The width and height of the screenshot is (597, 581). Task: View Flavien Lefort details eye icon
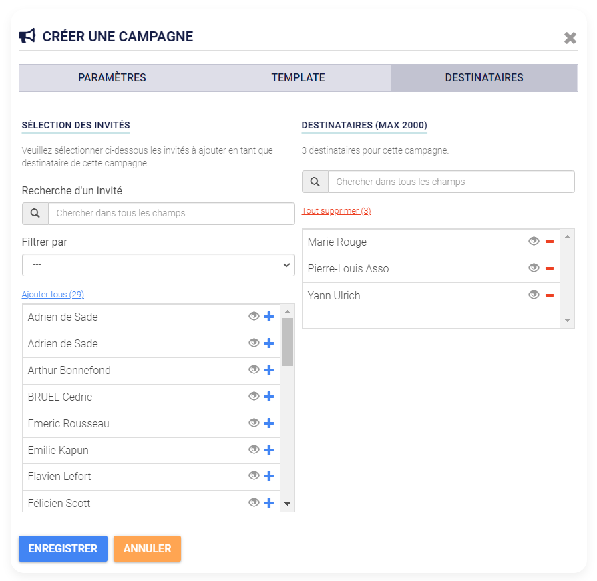point(254,475)
